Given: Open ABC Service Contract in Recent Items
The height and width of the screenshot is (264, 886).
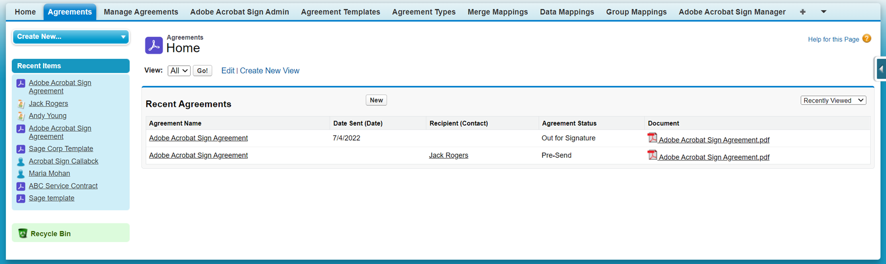Looking at the screenshot, I should tap(63, 186).
